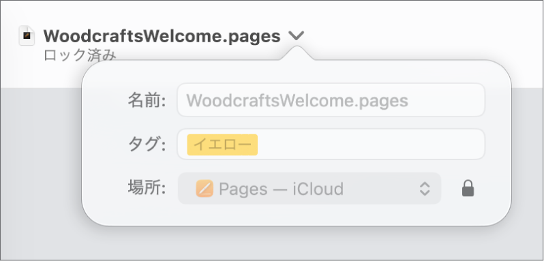544x261 pixels.
Task: Click the 名前: label
Action: coord(147,101)
